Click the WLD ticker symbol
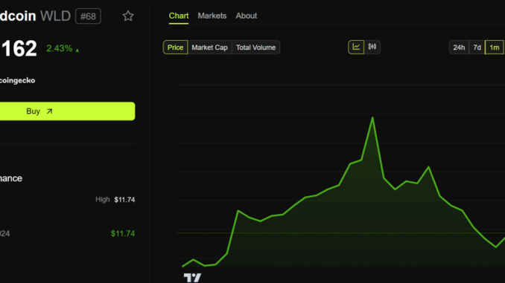505x283 pixels. click(55, 16)
